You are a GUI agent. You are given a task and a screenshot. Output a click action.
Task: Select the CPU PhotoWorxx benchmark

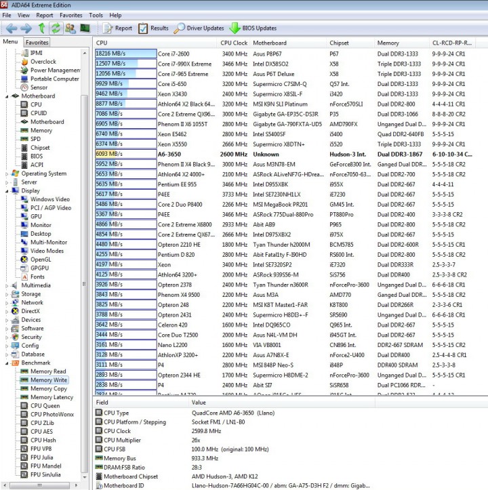[52, 414]
